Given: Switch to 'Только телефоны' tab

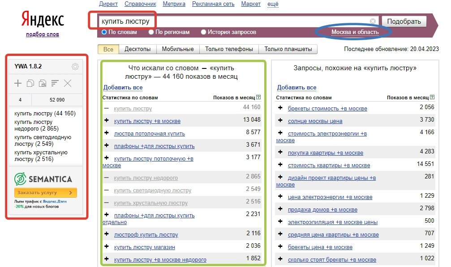Looking at the screenshot, I should (229, 49).
